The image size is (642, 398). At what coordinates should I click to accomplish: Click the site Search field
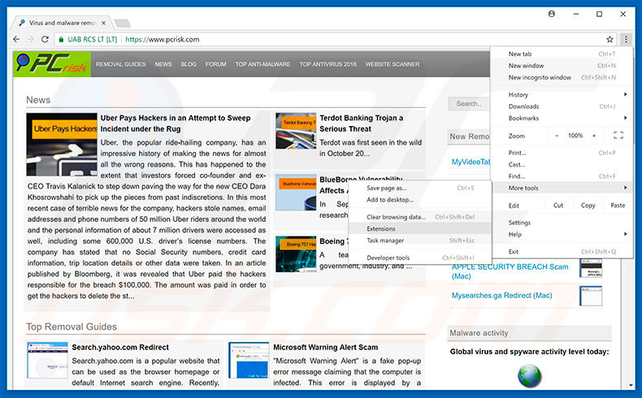point(469,104)
